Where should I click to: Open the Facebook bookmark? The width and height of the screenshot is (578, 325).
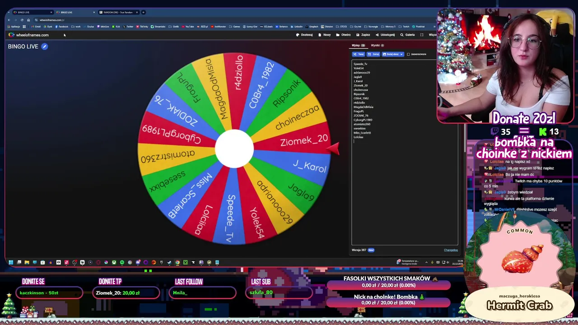(x=61, y=27)
